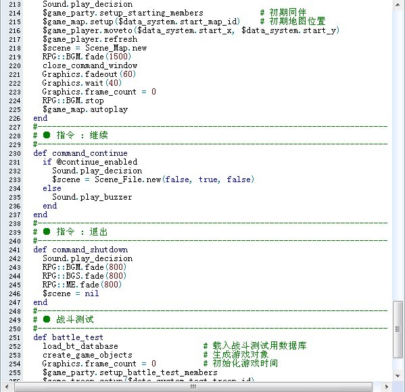Click on 'def battle_test' text

click(x=68, y=337)
